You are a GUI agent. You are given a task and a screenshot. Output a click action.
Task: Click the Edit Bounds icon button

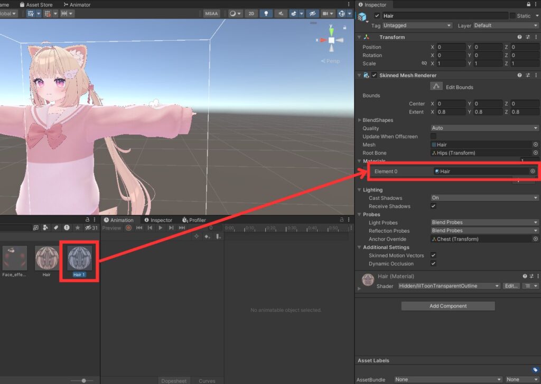click(436, 87)
